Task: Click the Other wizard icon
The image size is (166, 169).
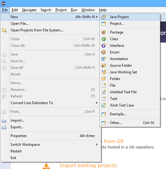Action: tap(104, 123)
